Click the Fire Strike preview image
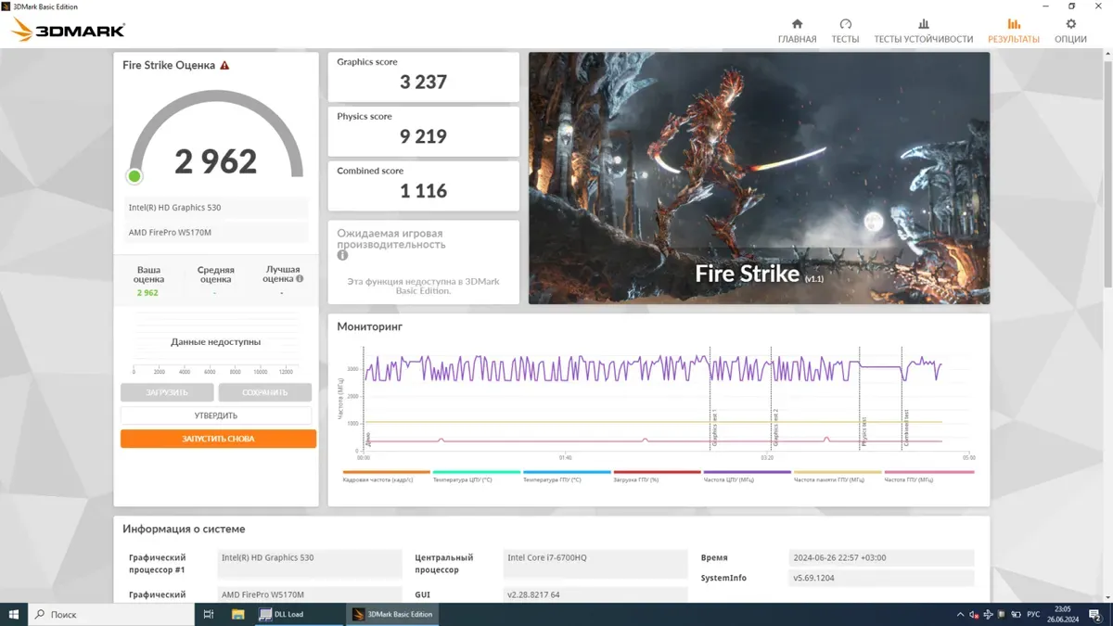The height and width of the screenshot is (626, 1113). click(759, 178)
